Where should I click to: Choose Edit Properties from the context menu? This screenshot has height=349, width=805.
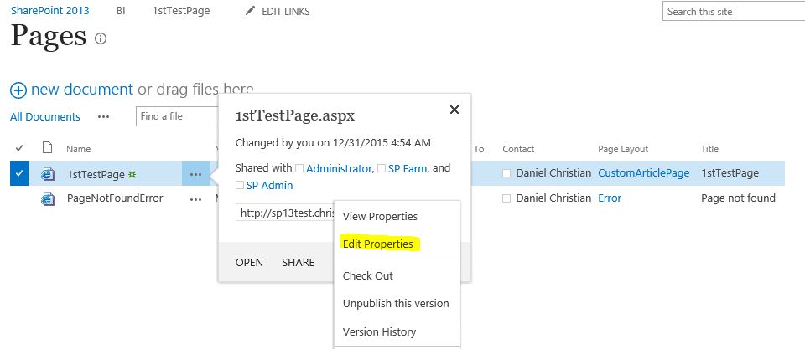pos(378,244)
